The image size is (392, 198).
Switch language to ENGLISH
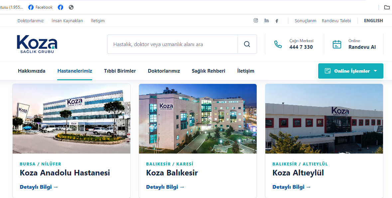pos(373,21)
